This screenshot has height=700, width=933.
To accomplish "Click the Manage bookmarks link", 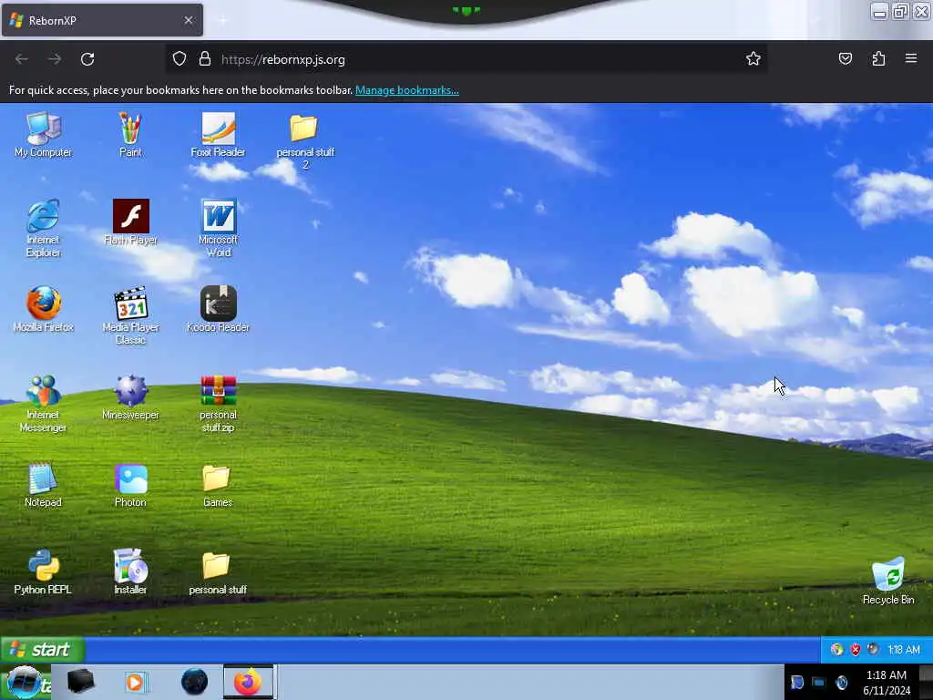I will point(407,90).
